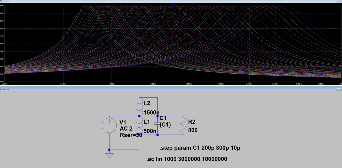Click the ground symbol below V1

click(x=109, y=155)
